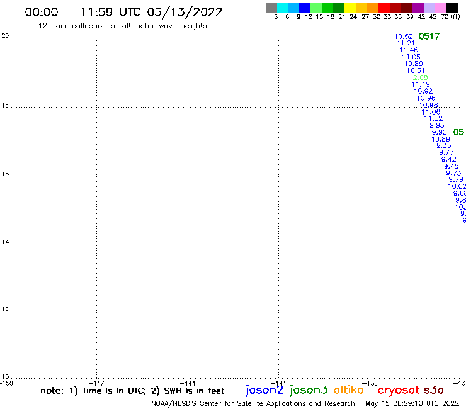Select the orange legend swatch
Viewport: 466px width, 409px height.
(x=373, y=8)
